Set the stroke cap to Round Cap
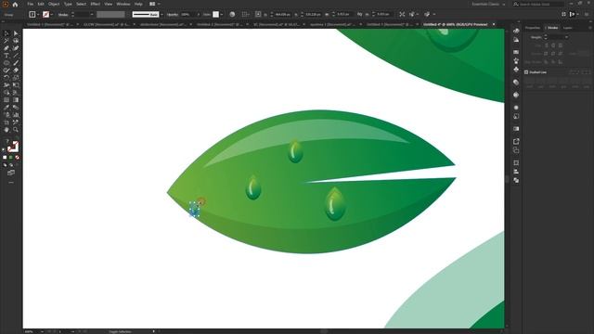Image resolution: width=594 pixels, height=334 pixels. (x=553, y=45)
